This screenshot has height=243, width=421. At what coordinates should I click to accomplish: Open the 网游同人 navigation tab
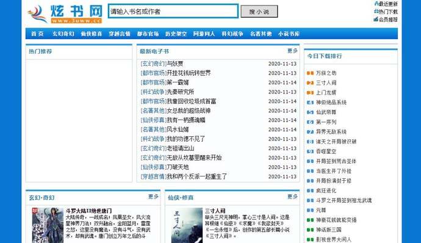[x=204, y=34]
